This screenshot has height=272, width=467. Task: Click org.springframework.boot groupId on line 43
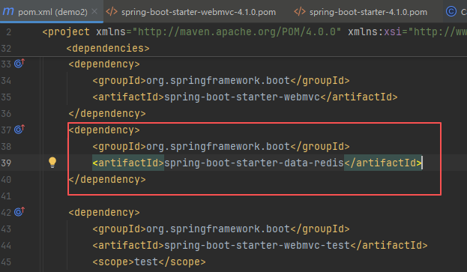(x=218, y=229)
